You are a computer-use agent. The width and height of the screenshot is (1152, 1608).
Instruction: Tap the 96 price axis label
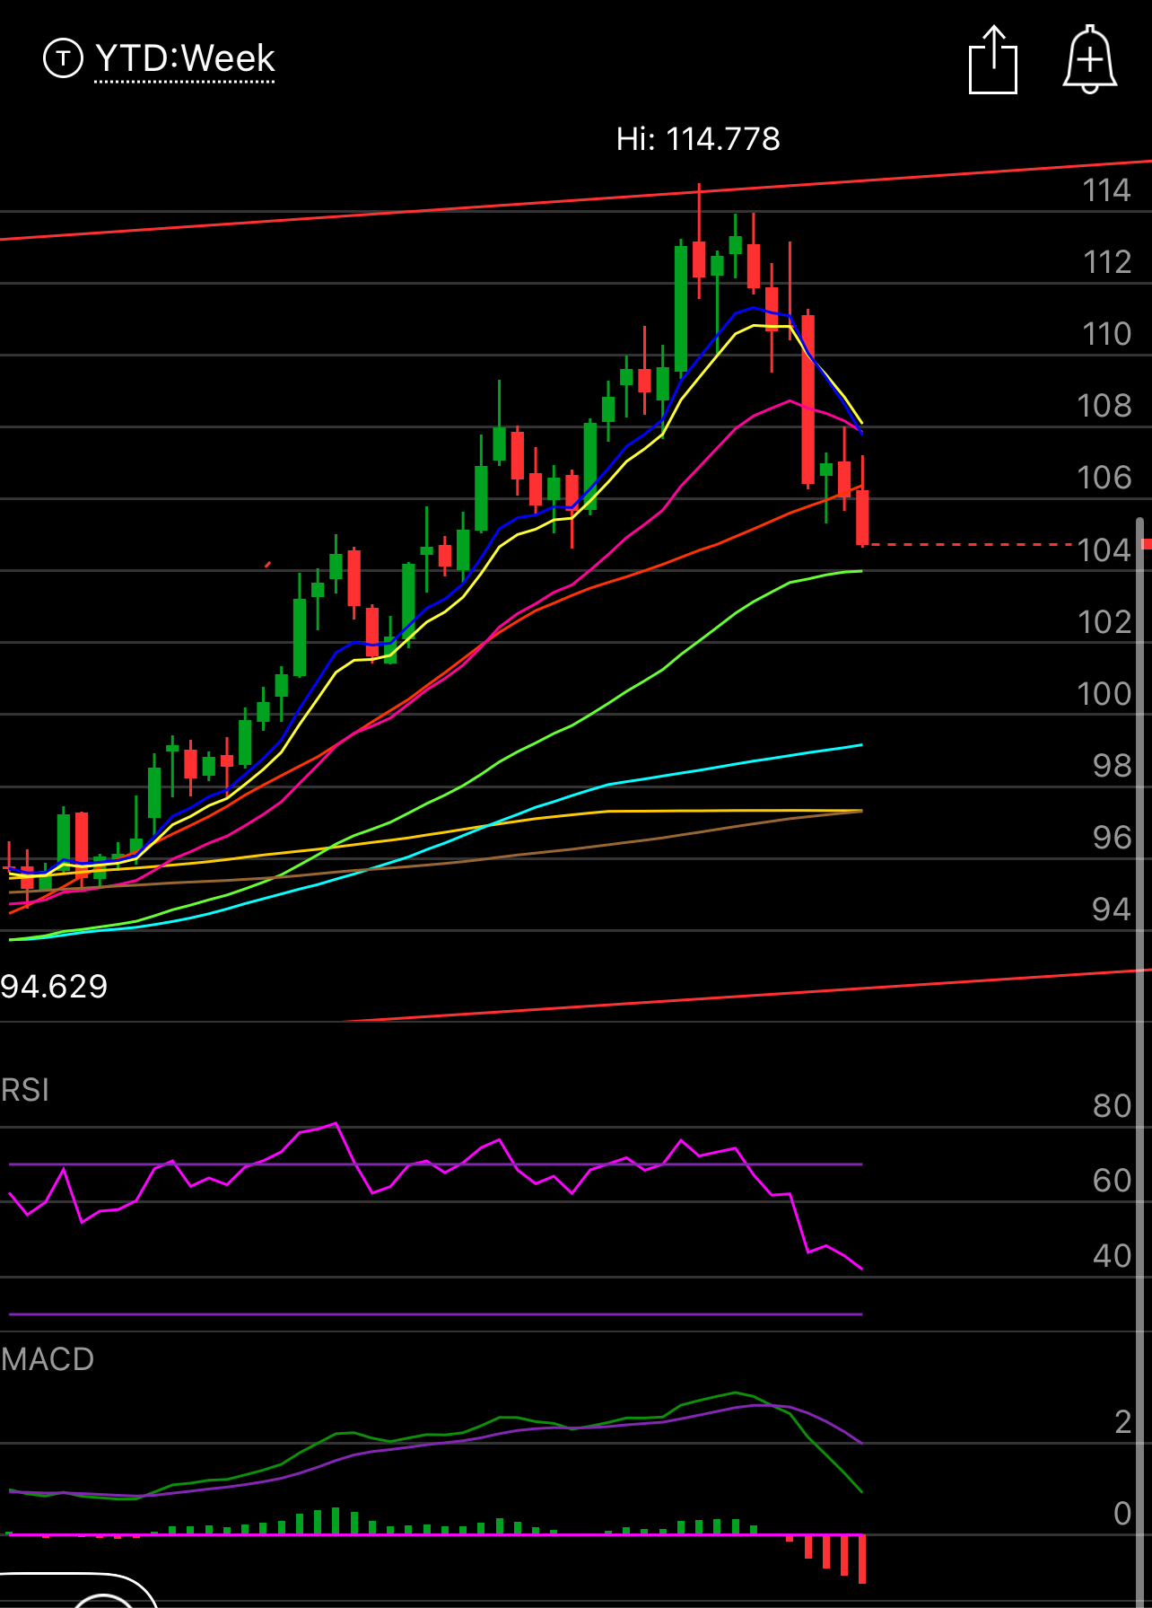click(1112, 837)
